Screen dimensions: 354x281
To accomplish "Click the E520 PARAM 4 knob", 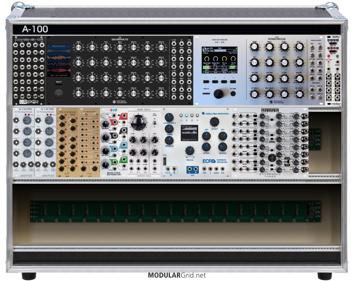I will point(299,47).
